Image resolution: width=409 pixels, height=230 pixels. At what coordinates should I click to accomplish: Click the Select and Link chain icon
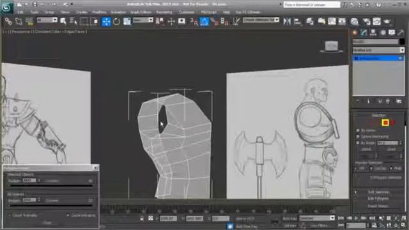[8, 21]
